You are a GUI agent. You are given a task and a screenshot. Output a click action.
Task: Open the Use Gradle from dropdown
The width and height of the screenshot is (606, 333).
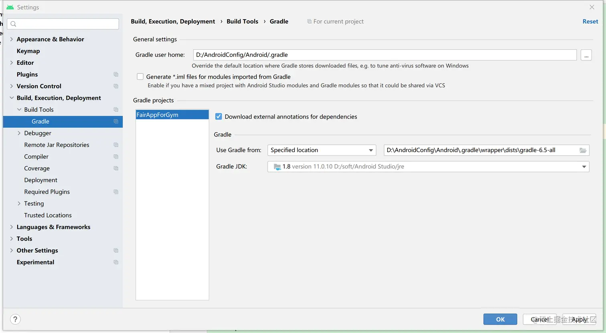(322, 150)
